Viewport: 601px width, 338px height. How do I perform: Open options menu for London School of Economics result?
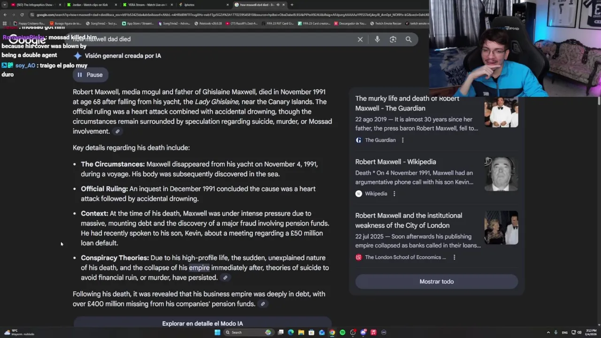coord(454,257)
